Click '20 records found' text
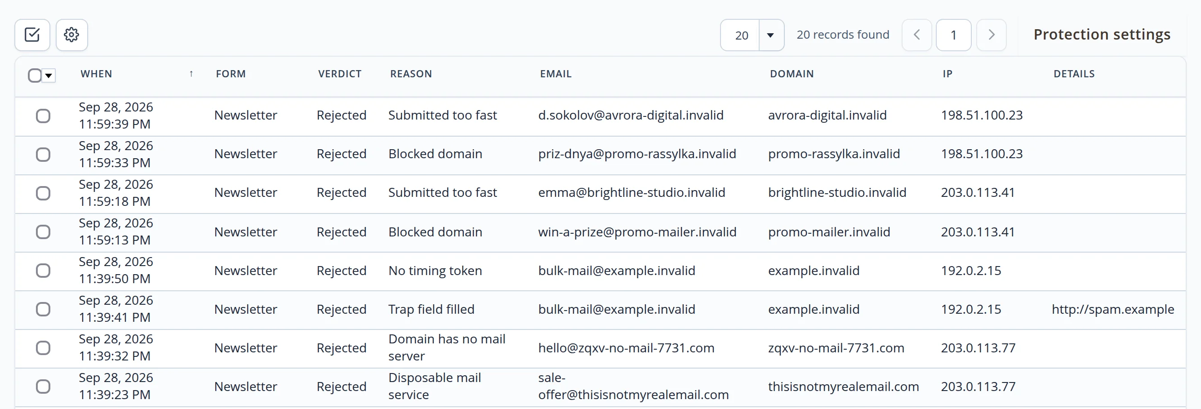 (843, 35)
